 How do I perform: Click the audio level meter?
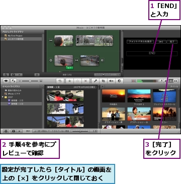(147, 81)
